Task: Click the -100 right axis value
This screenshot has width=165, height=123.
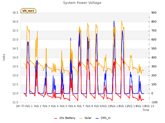Action: pos(154,102)
